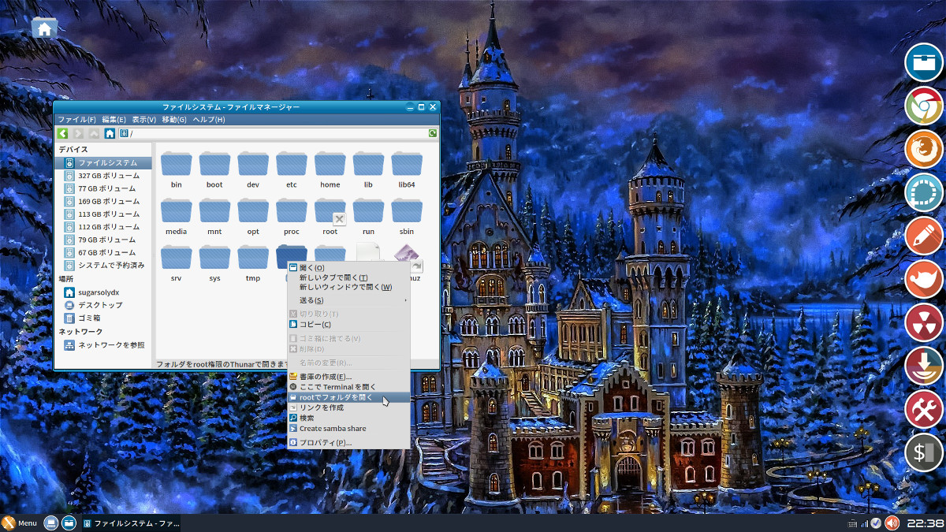
Task: Select the home folder icon
Action: (330, 164)
